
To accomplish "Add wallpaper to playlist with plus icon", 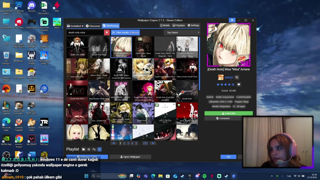I will point(99,149).
